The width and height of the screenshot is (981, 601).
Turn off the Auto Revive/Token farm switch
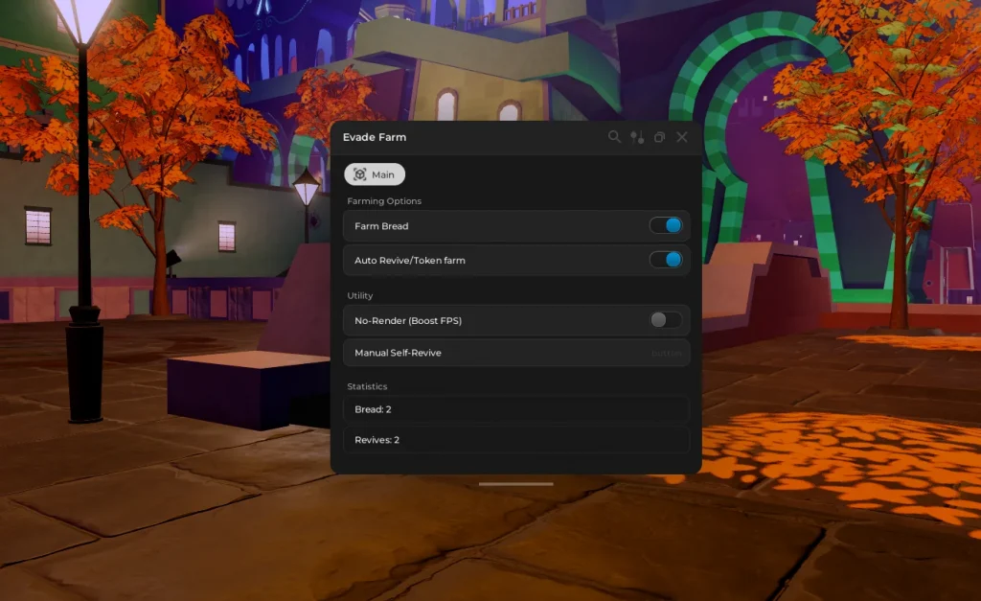666,260
